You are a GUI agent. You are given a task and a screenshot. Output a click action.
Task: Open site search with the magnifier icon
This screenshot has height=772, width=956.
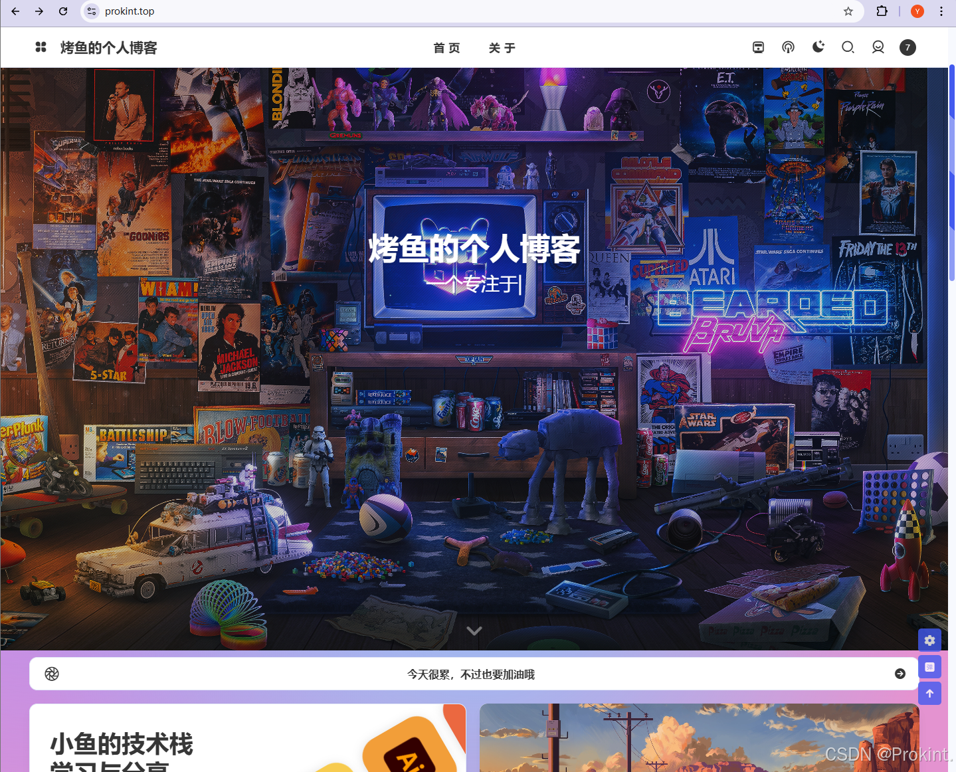[848, 47]
